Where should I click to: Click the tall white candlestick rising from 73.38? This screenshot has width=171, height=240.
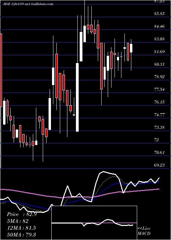point(77,97)
